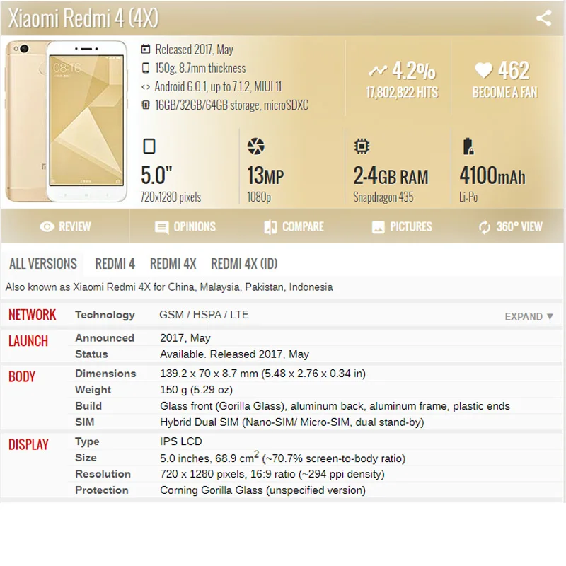
Task: Select the All Versions tab
Action: point(42,264)
